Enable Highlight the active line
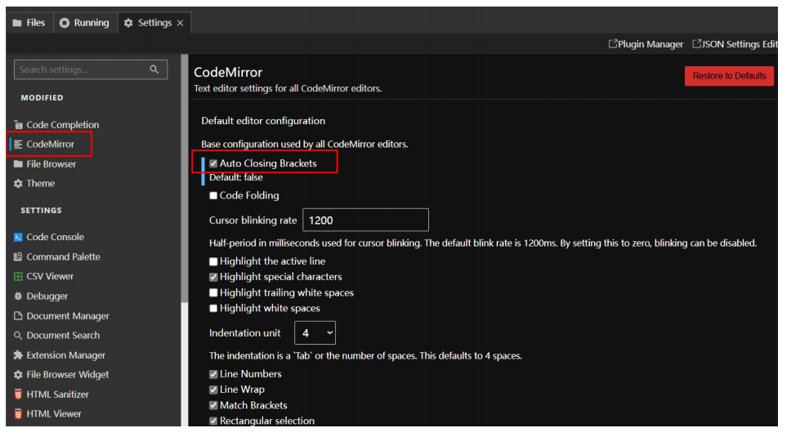809x437 pixels. coord(213,261)
